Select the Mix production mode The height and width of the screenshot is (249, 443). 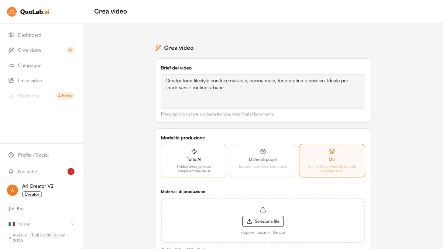point(332,160)
